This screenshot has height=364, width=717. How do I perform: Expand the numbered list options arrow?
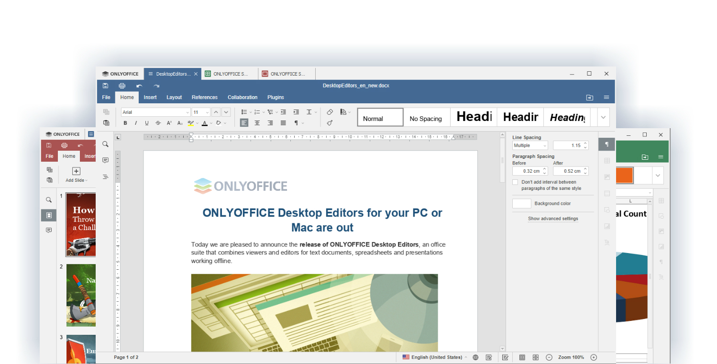point(264,112)
